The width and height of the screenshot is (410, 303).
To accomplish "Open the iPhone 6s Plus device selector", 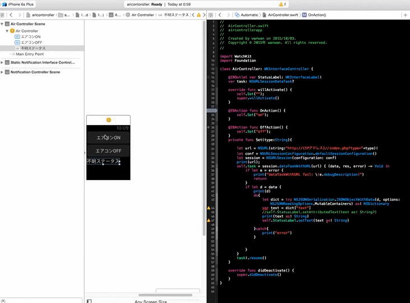I will (18, 4).
